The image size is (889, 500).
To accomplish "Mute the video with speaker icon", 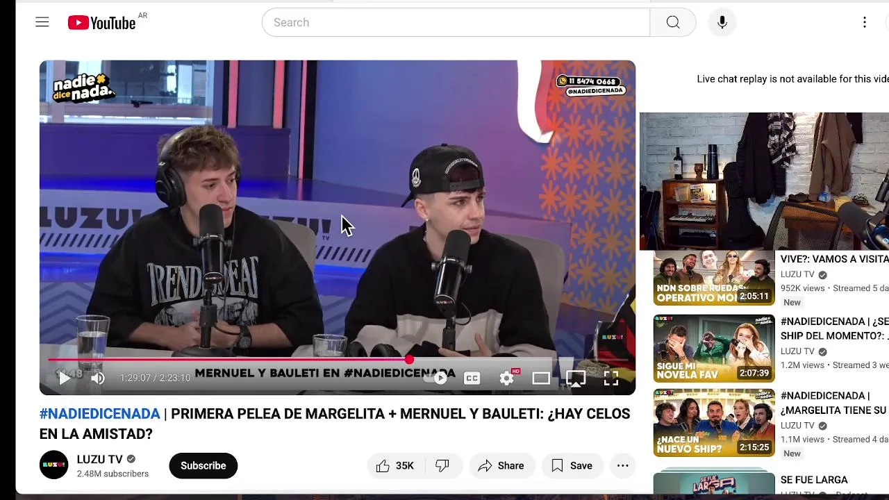I will 98,378.
